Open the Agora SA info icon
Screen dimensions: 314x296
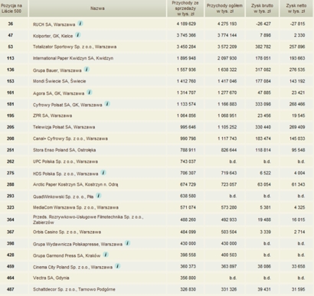click(90, 93)
